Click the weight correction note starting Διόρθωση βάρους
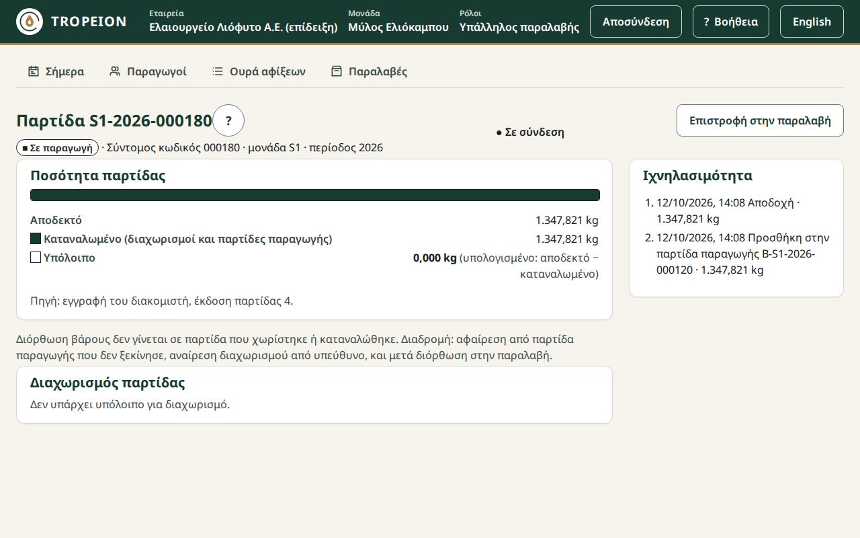 coord(295,347)
